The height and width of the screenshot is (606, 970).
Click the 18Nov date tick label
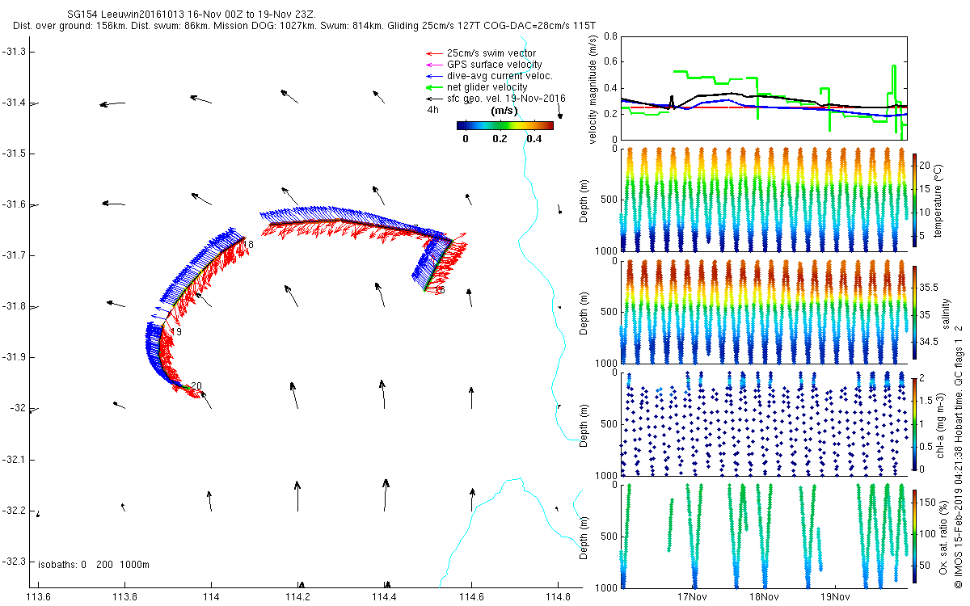click(764, 597)
